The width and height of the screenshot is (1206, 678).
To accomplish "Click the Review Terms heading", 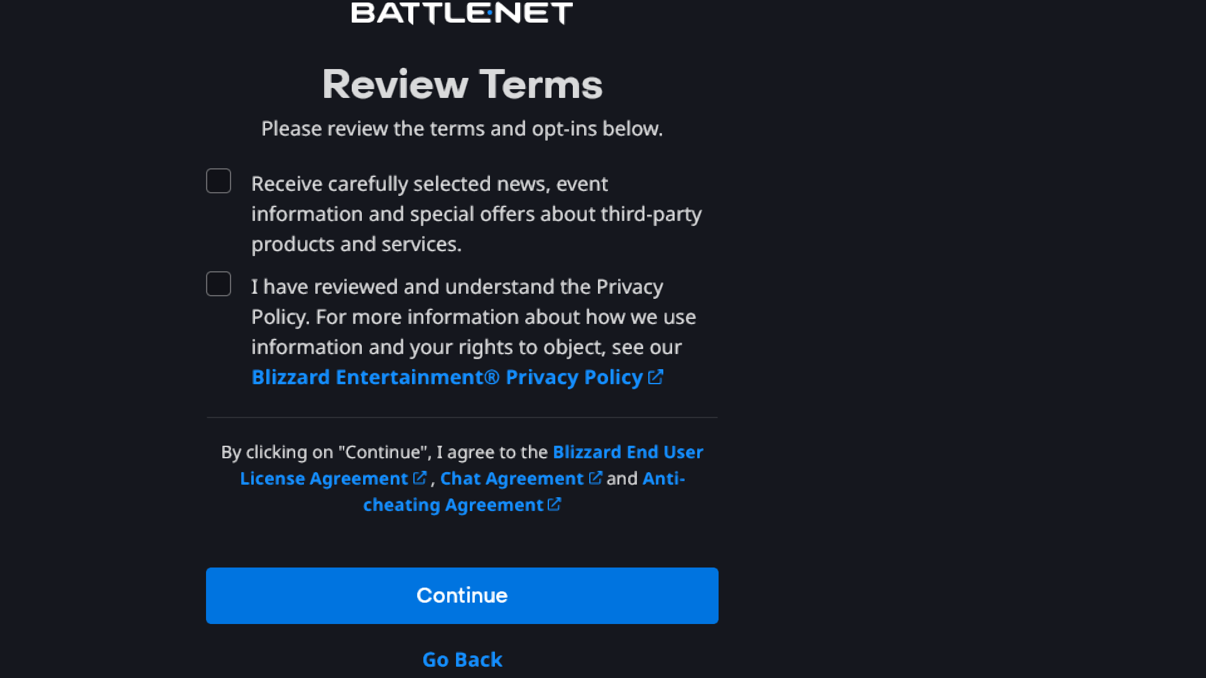I will [462, 84].
